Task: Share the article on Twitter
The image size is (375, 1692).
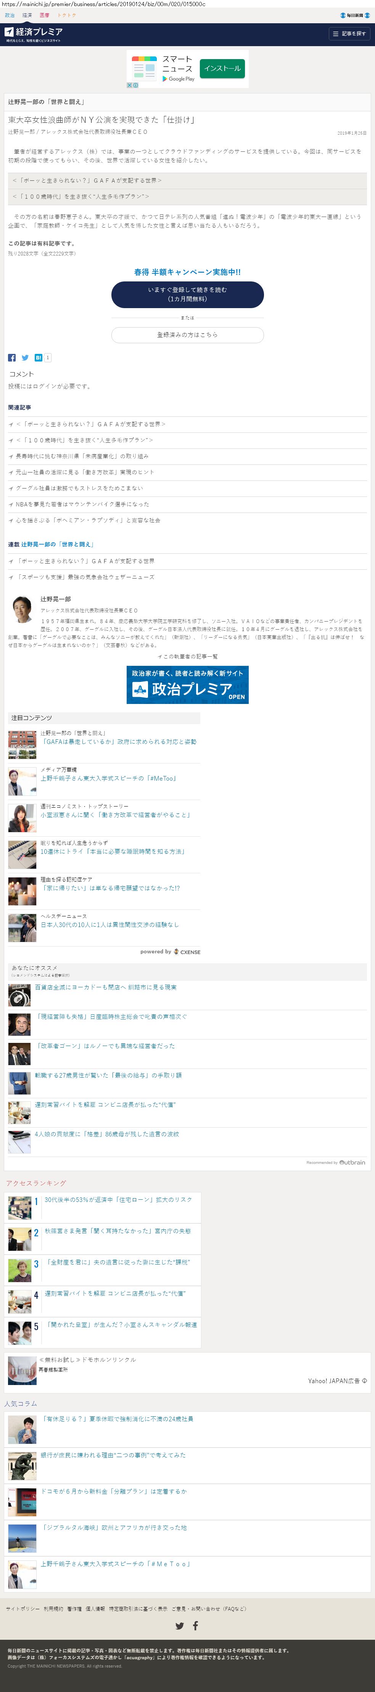Action: tap(25, 357)
